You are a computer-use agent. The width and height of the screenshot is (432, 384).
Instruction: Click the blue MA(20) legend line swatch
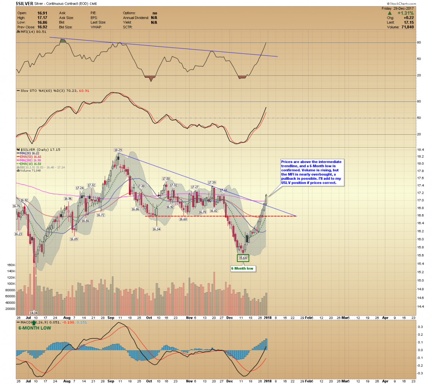(18, 153)
